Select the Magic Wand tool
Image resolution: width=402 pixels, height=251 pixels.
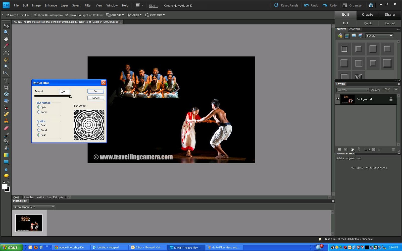coord(6,67)
